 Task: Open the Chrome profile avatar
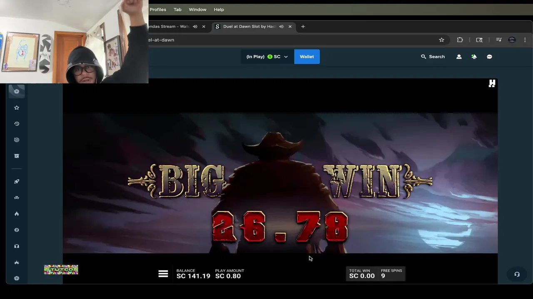tap(512, 40)
